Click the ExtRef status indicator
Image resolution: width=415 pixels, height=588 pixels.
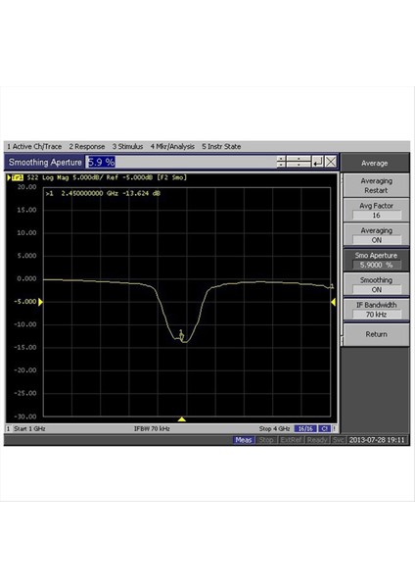[x=292, y=440]
